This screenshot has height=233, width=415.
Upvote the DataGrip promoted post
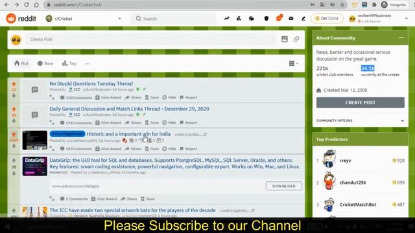[x=14, y=161]
